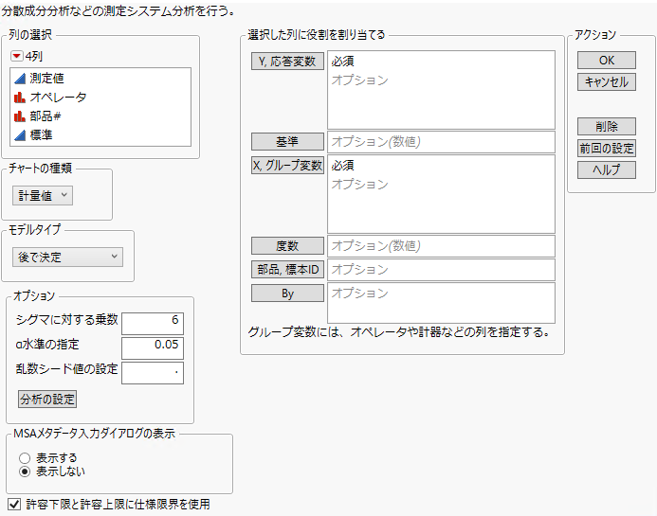Click the 度数 role button
Image resolution: width=657 pixels, height=516 pixels.
click(287, 245)
